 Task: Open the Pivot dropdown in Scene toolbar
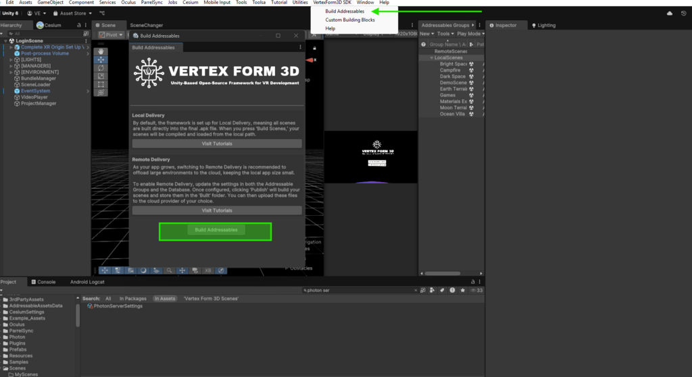tap(110, 34)
